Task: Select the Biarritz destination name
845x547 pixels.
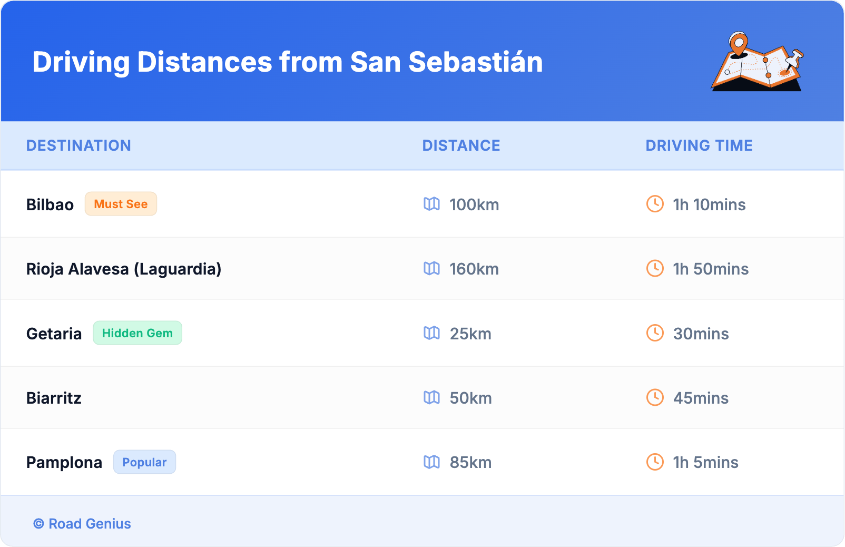Action: (54, 398)
